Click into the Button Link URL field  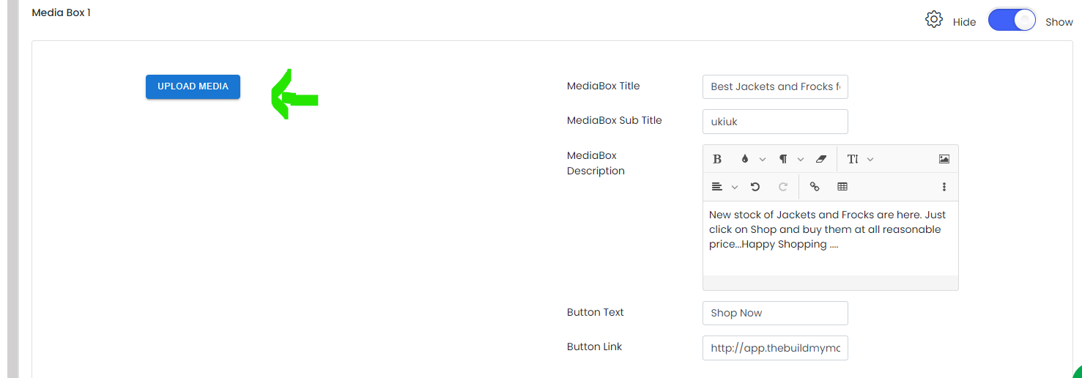[x=775, y=348]
